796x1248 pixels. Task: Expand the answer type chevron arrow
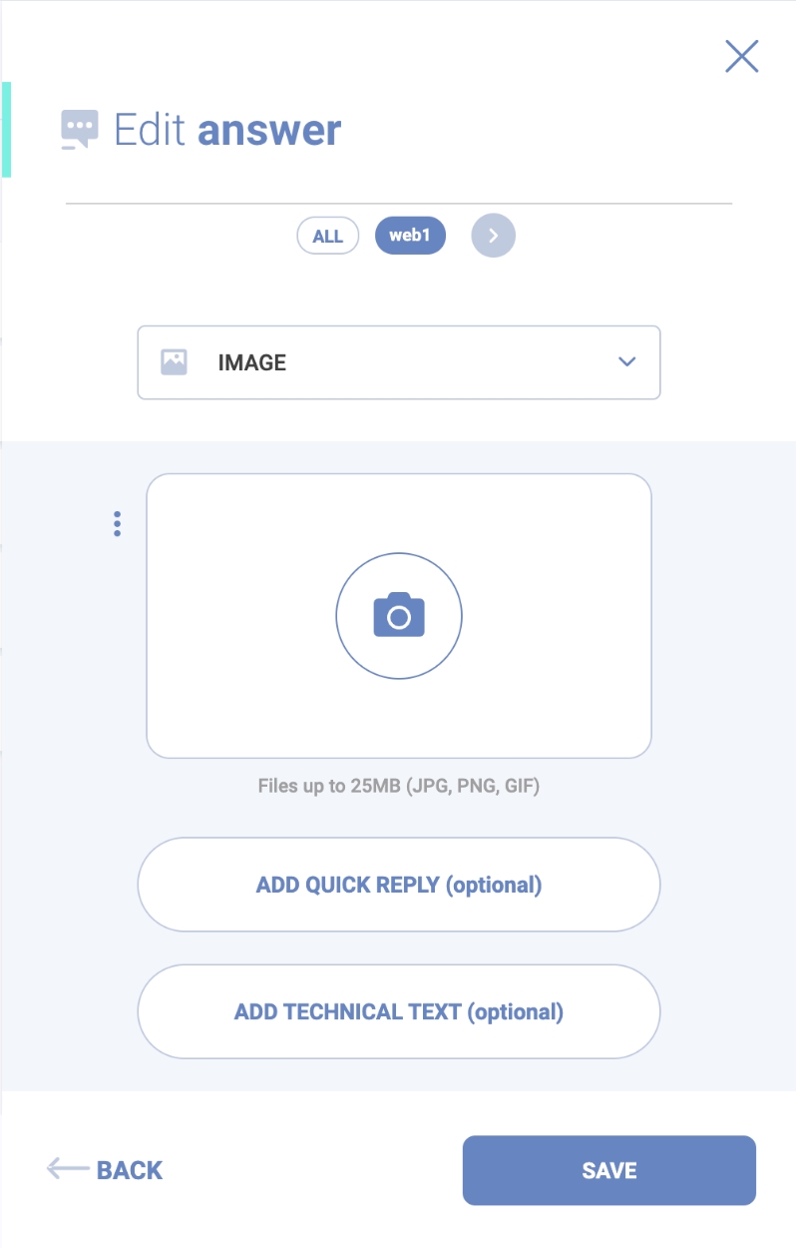coord(626,362)
